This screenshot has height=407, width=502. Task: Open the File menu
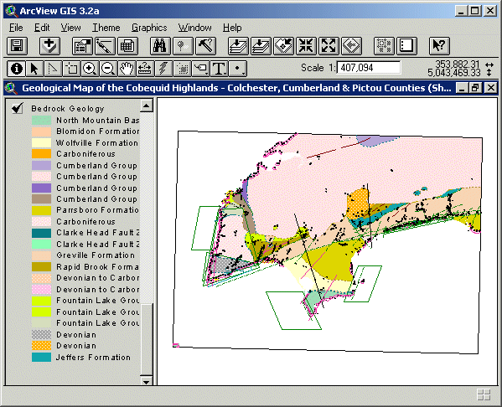(16, 28)
